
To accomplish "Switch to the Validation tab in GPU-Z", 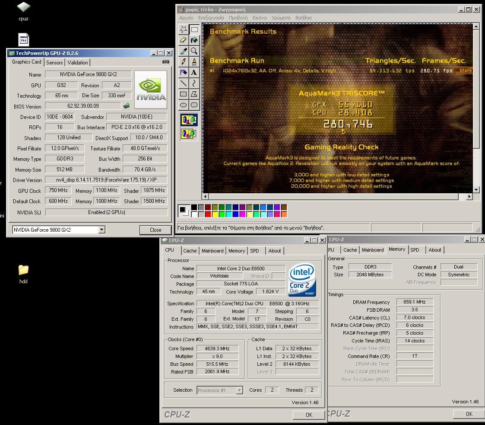I will click(78, 63).
